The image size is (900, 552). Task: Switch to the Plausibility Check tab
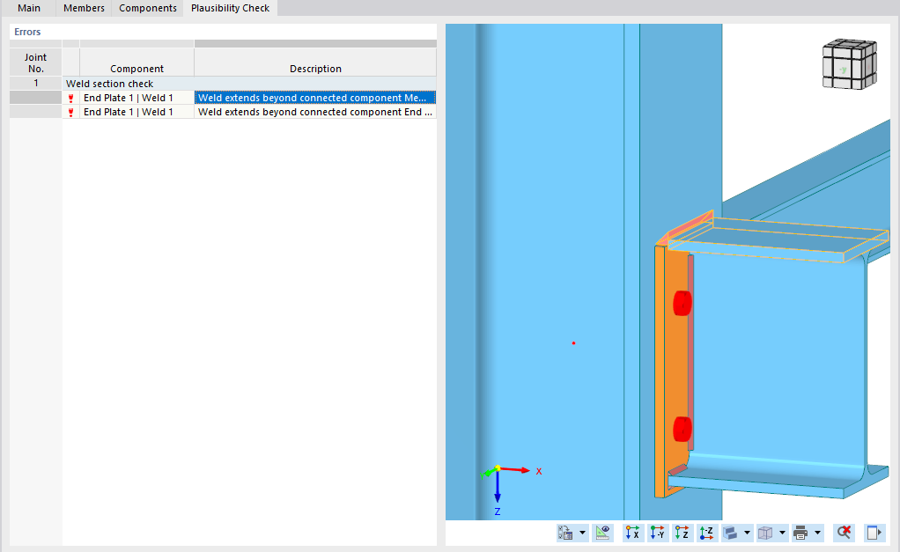(x=230, y=8)
